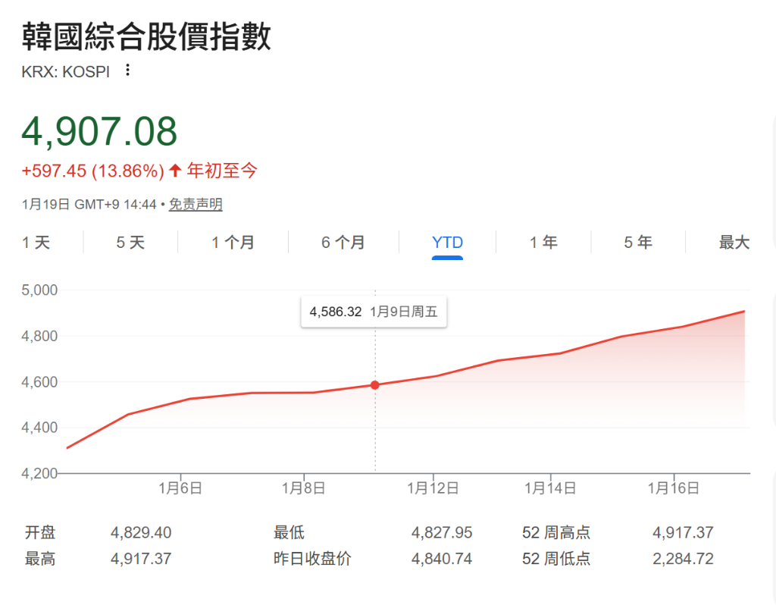
Task: Open the 免责声明 disclaimer link
Action: (196, 205)
